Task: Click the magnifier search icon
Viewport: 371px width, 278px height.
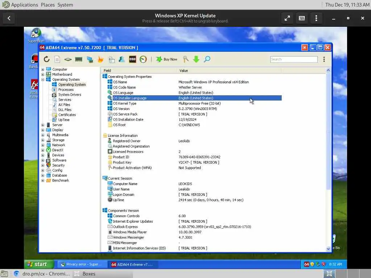Action: (207, 59)
